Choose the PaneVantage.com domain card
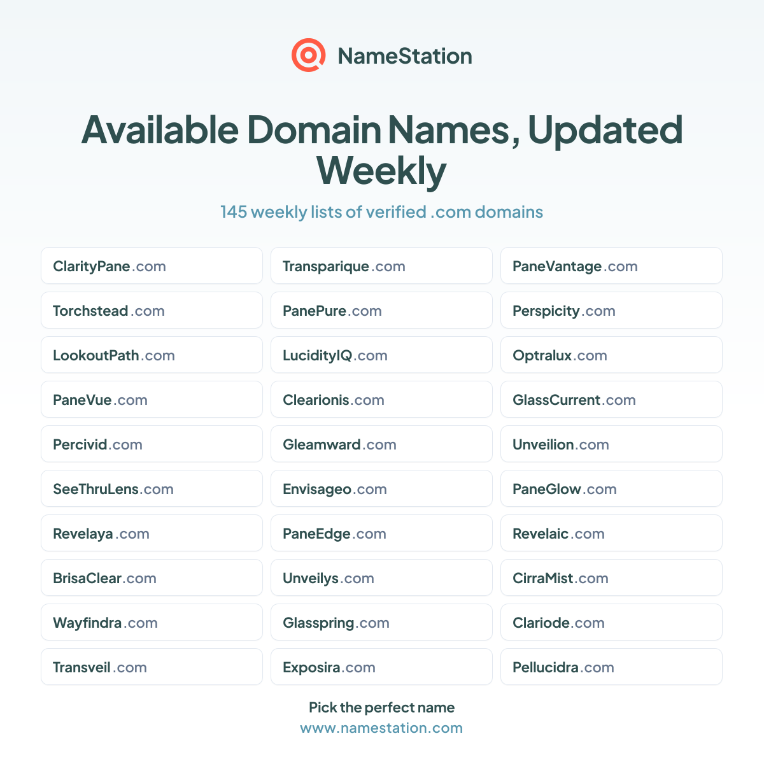Viewport: 764px width, 764px height. click(611, 265)
